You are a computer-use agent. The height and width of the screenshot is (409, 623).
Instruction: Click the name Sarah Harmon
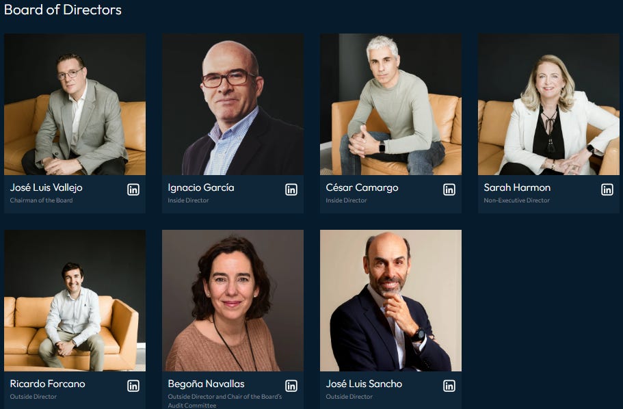click(x=517, y=187)
